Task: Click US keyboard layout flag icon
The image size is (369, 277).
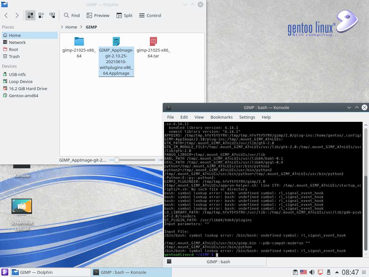Action: [x=303, y=272]
